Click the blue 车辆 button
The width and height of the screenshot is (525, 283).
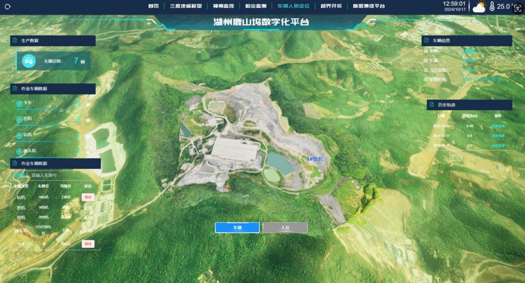(x=237, y=227)
